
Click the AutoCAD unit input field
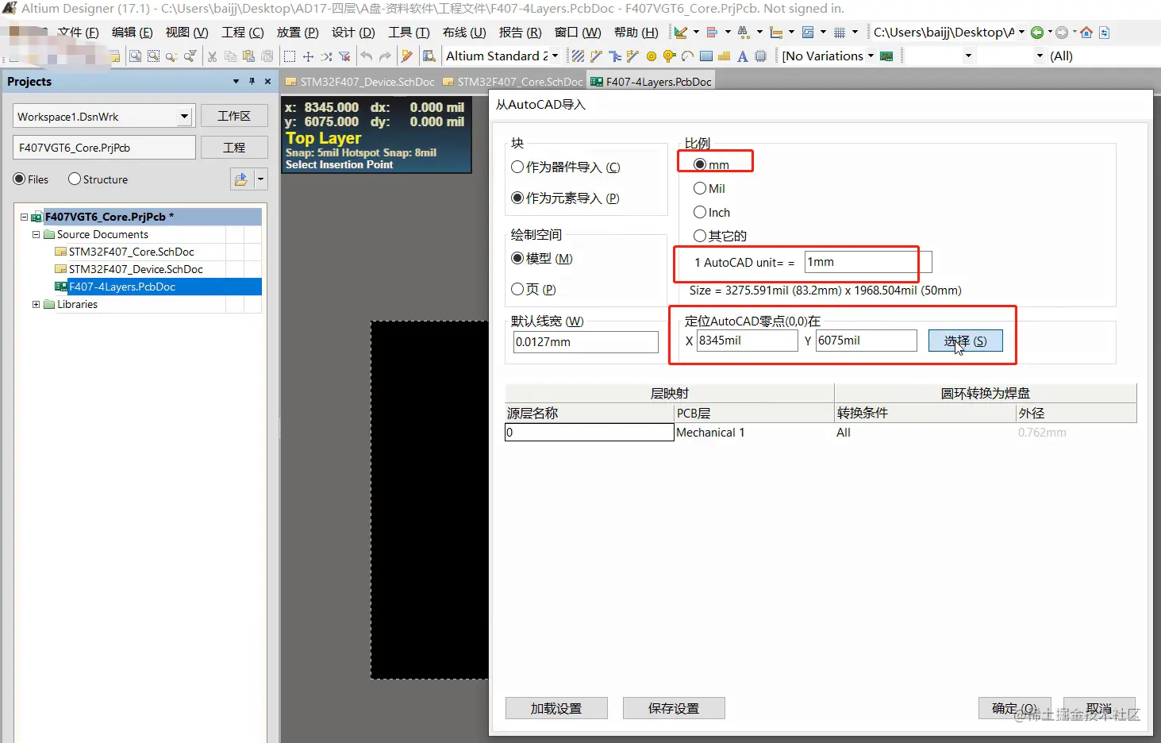click(x=868, y=262)
